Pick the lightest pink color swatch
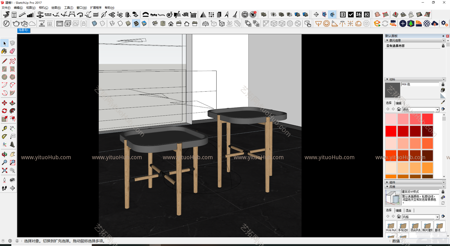Image resolution: width=450 pixels, height=246 pixels. [391, 119]
